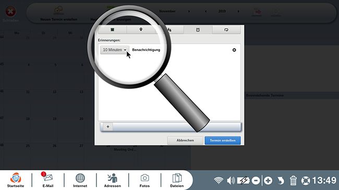Switch to the attendees tab
339x190 pixels.
point(169,30)
